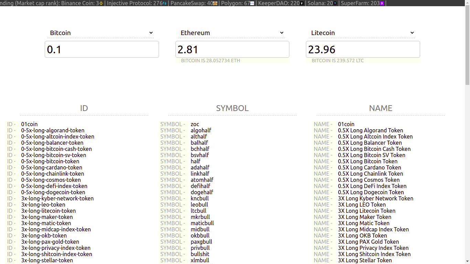Click 'Polygon: 67' ticker text
The image size is (470, 264).
click(x=235, y=3)
